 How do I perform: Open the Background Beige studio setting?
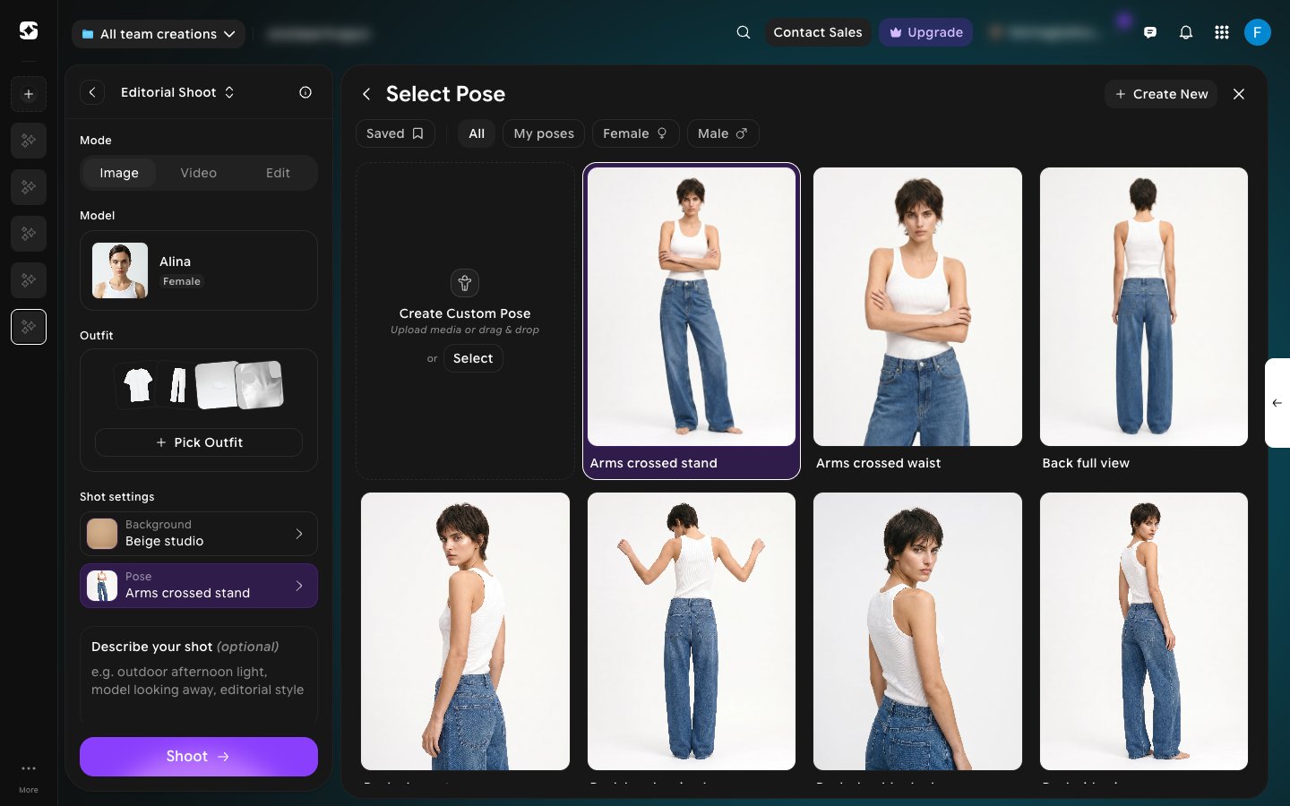point(199,534)
